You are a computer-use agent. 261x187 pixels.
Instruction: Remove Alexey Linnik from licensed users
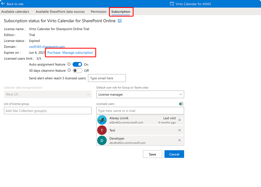pos(180,120)
